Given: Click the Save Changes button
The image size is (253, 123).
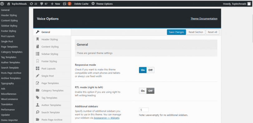Looking at the screenshot, I should (x=176, y=32).
